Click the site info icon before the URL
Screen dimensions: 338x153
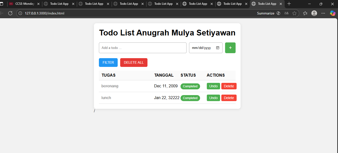click(x=20, y=13)
